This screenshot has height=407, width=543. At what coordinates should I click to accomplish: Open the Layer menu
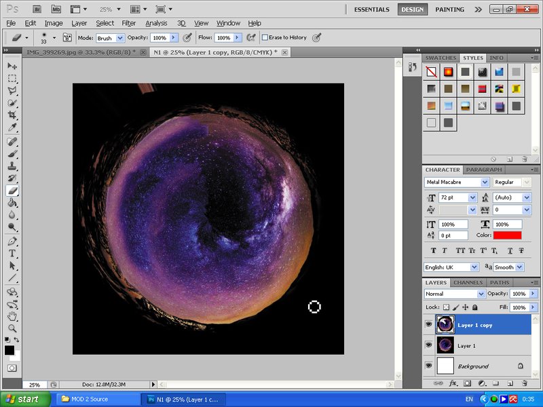79,23
